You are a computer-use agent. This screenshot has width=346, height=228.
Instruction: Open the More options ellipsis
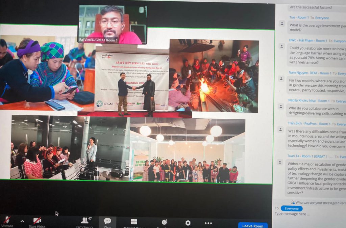[x=208, y=223]
